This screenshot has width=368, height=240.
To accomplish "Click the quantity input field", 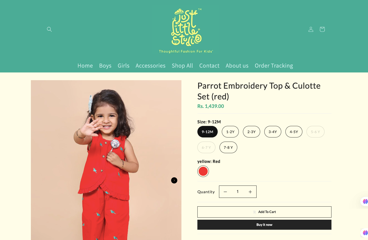I will coord(238,192).
